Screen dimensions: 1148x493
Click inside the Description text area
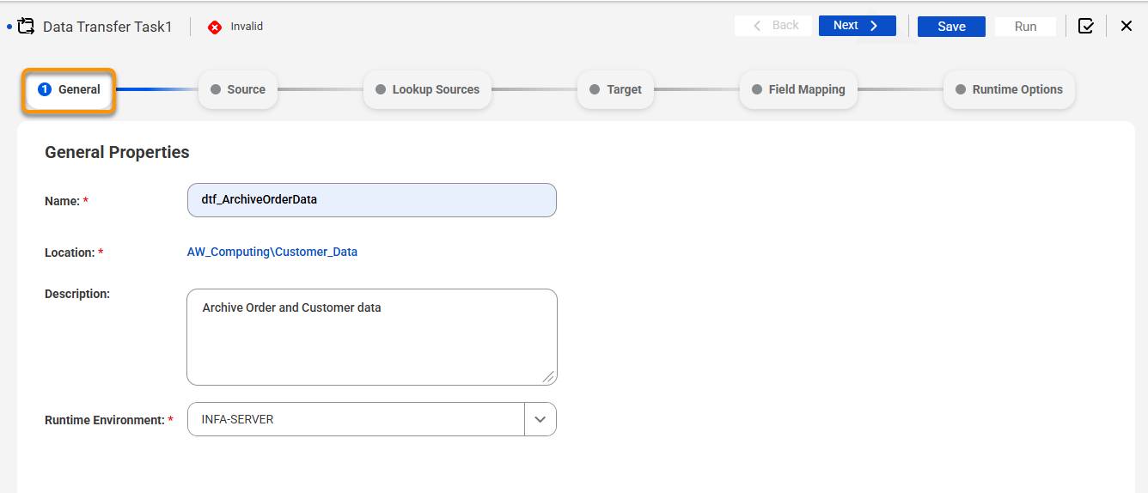372,337
